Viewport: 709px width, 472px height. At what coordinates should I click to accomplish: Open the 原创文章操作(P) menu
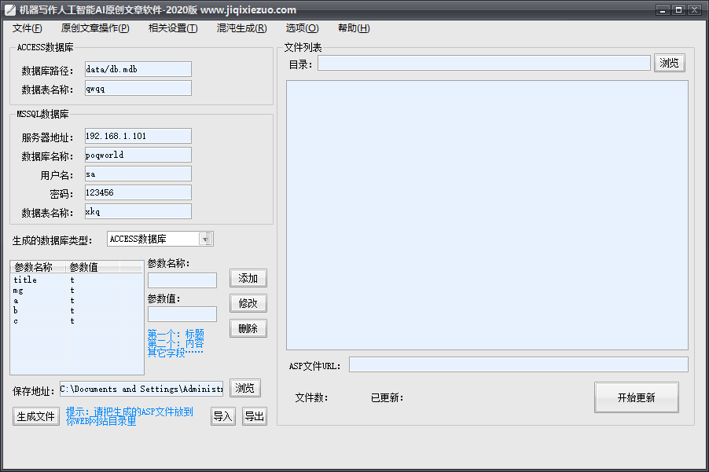[94, 28]
